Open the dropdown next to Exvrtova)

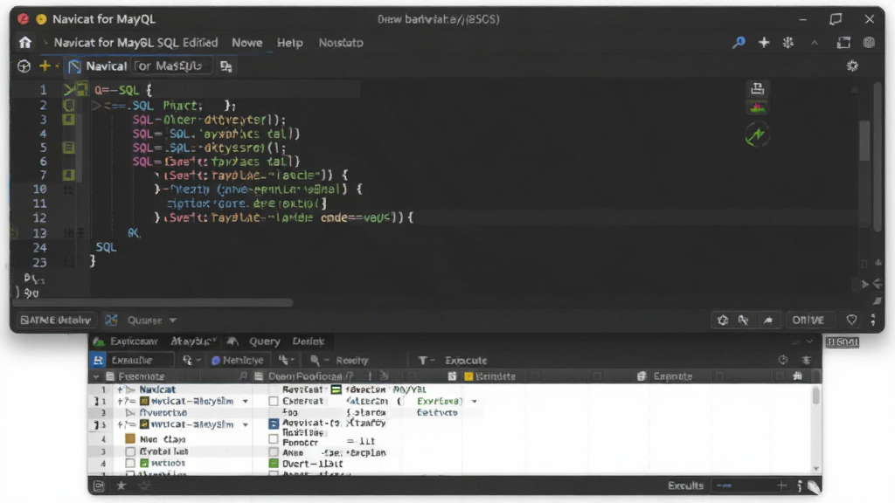pos(475,402)
